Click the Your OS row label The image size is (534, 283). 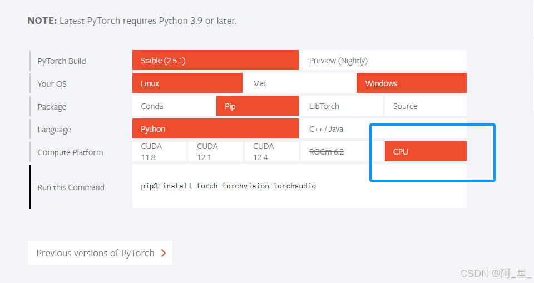click(x=52, y=84)
